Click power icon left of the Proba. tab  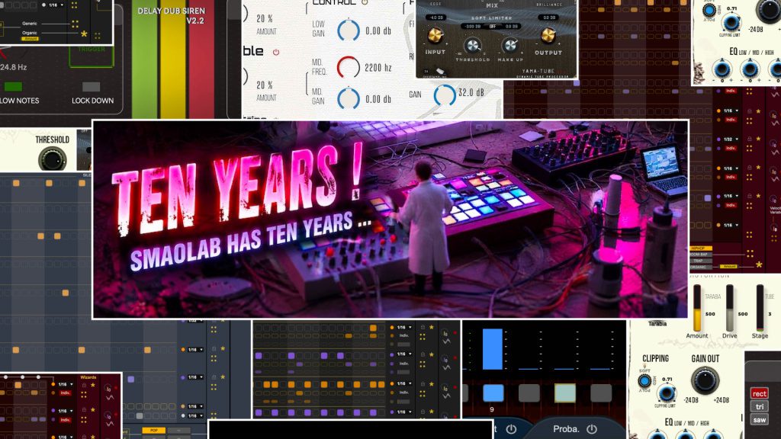[511, 429]
